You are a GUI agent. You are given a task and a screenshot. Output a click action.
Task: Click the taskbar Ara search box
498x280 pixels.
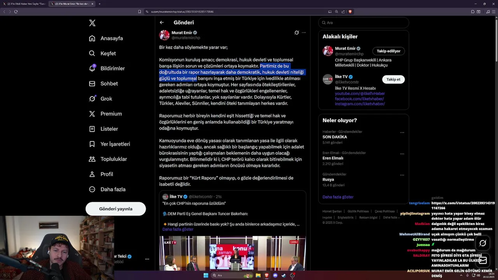click(x=232, y=275)
